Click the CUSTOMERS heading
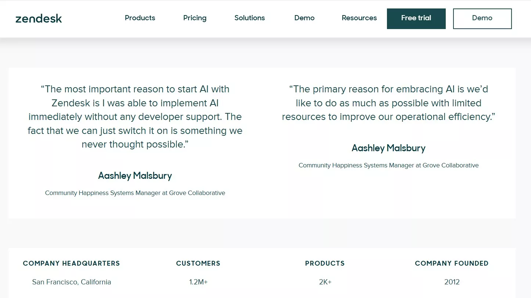This screenshot has height=298, width=531. click(198, 263)
